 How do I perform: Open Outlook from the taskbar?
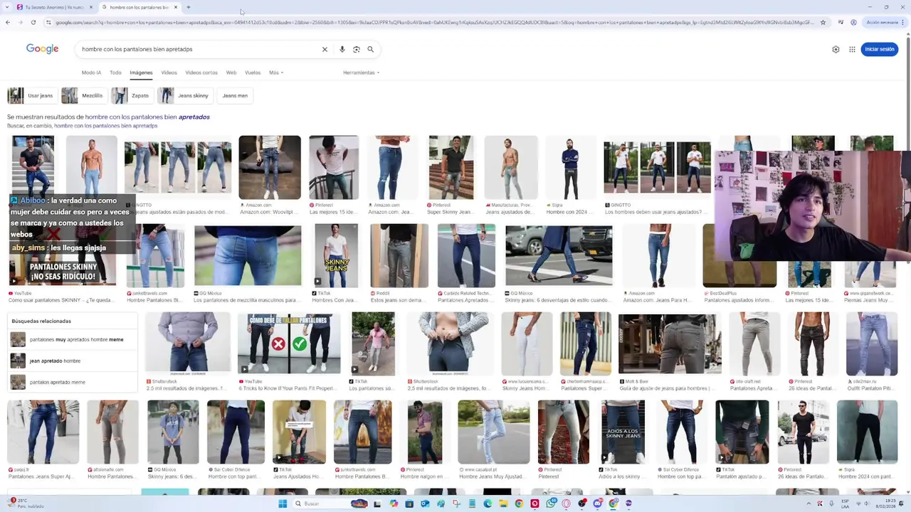tap(425, 503)
